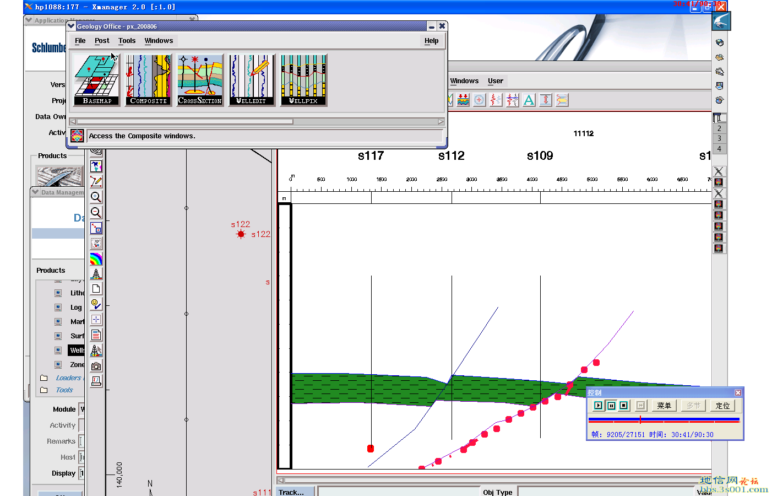
Task: Click the smiley checkmark tool
Action: tap(96, 304)
